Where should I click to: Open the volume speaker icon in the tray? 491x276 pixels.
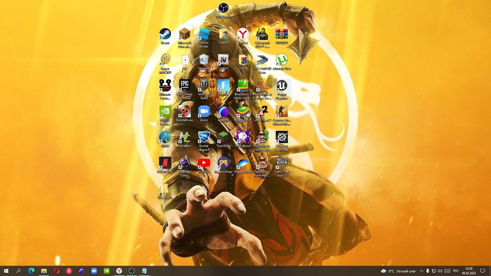[440, 271]
